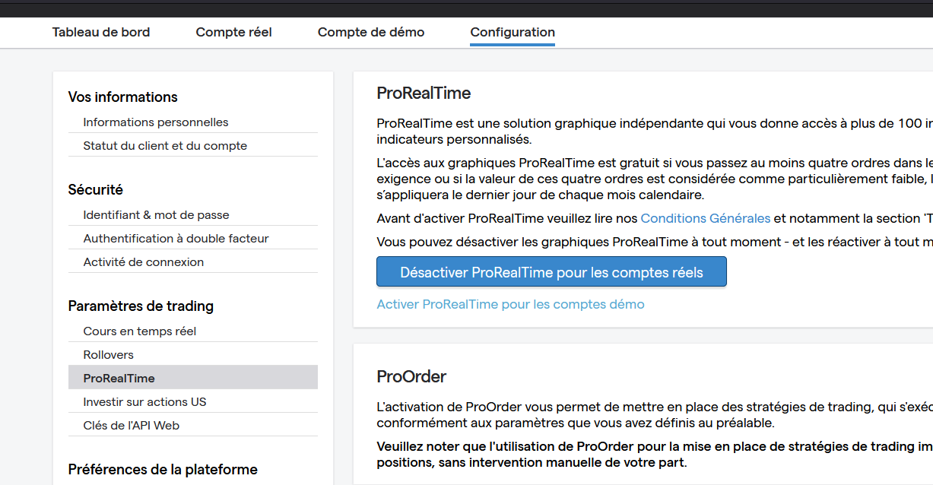Screen dimensions: 933x485
Task: Go to the Compte de démo tab
Action: pyautogui.click(x=371, y=32)
